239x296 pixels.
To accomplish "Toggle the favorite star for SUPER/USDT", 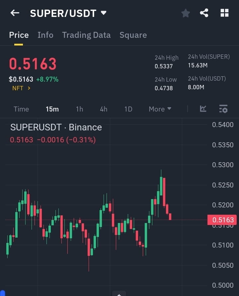I will (x=185, y=13).
